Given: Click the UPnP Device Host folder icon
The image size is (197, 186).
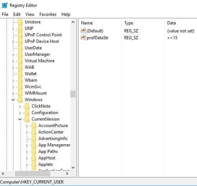Looking at the screenshot, I should 20,41.
